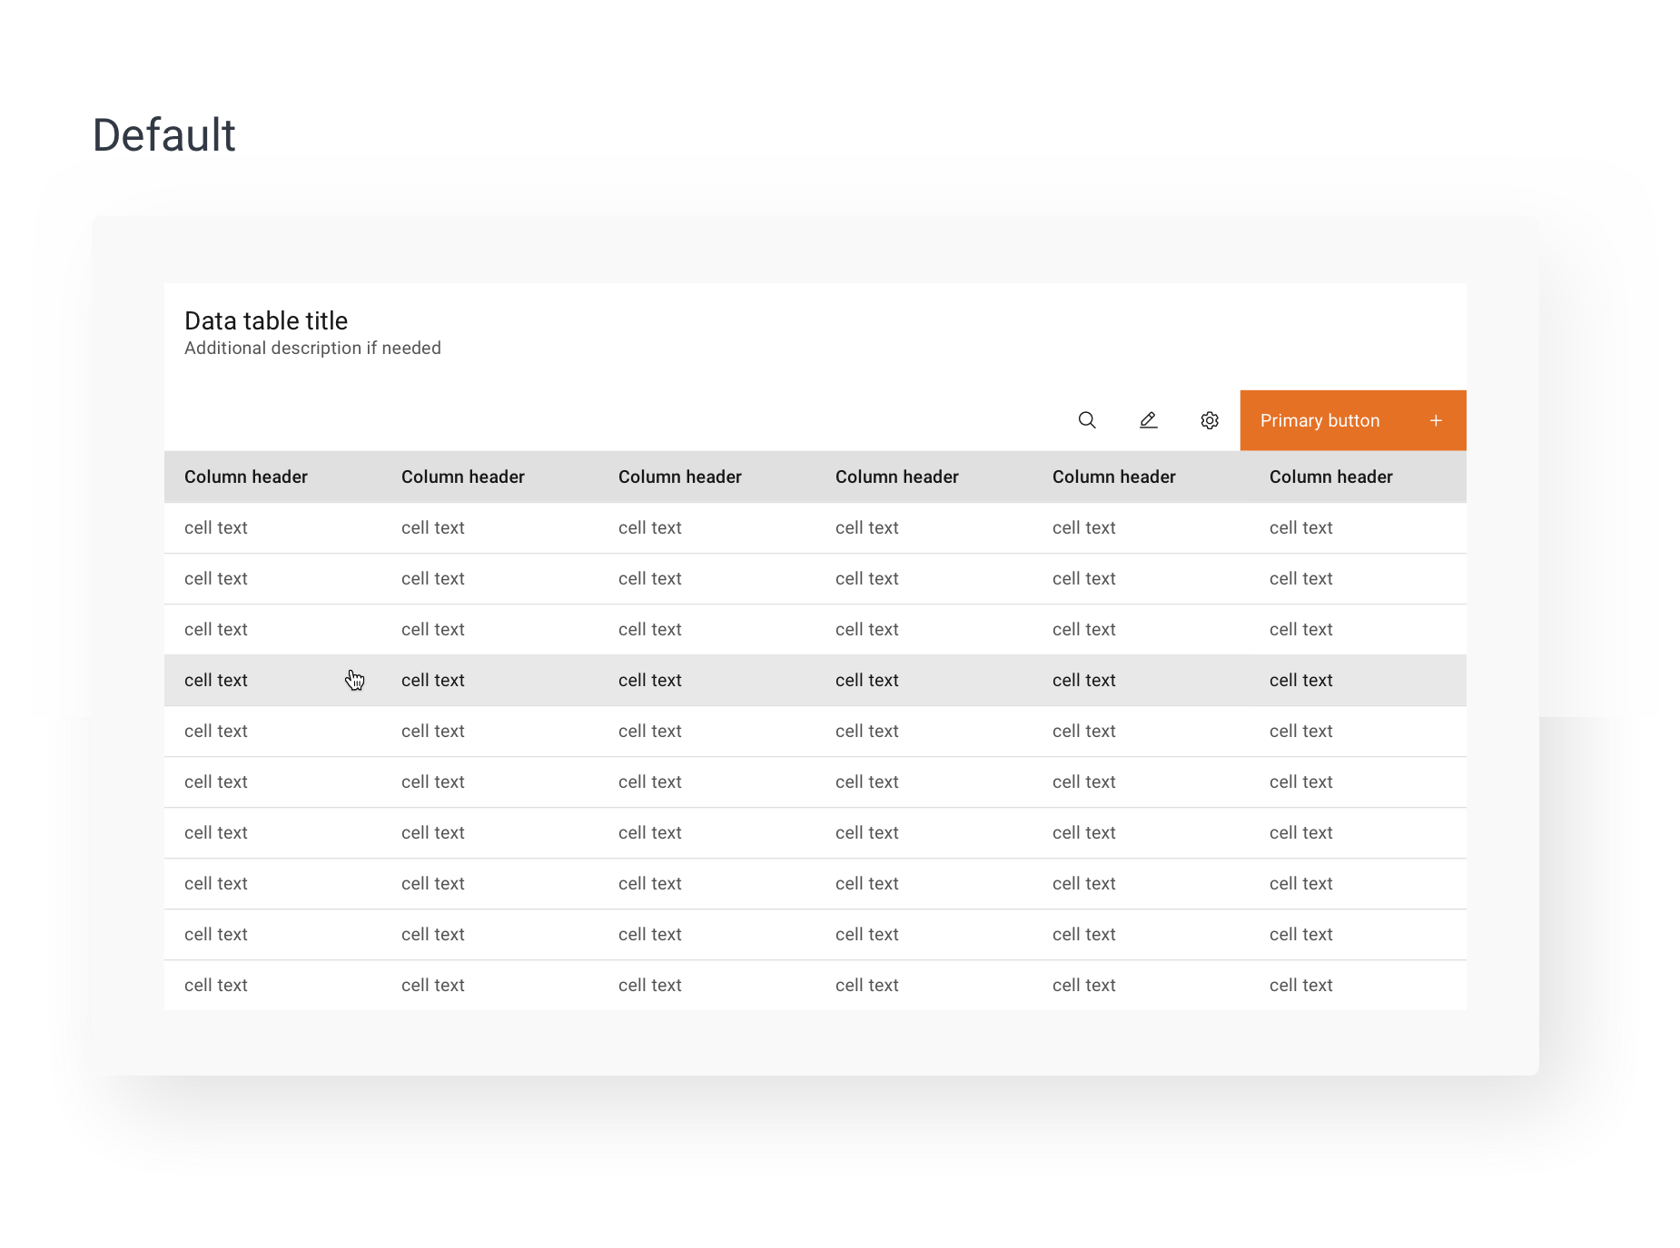Select the Default heading text

click(164, 135)
